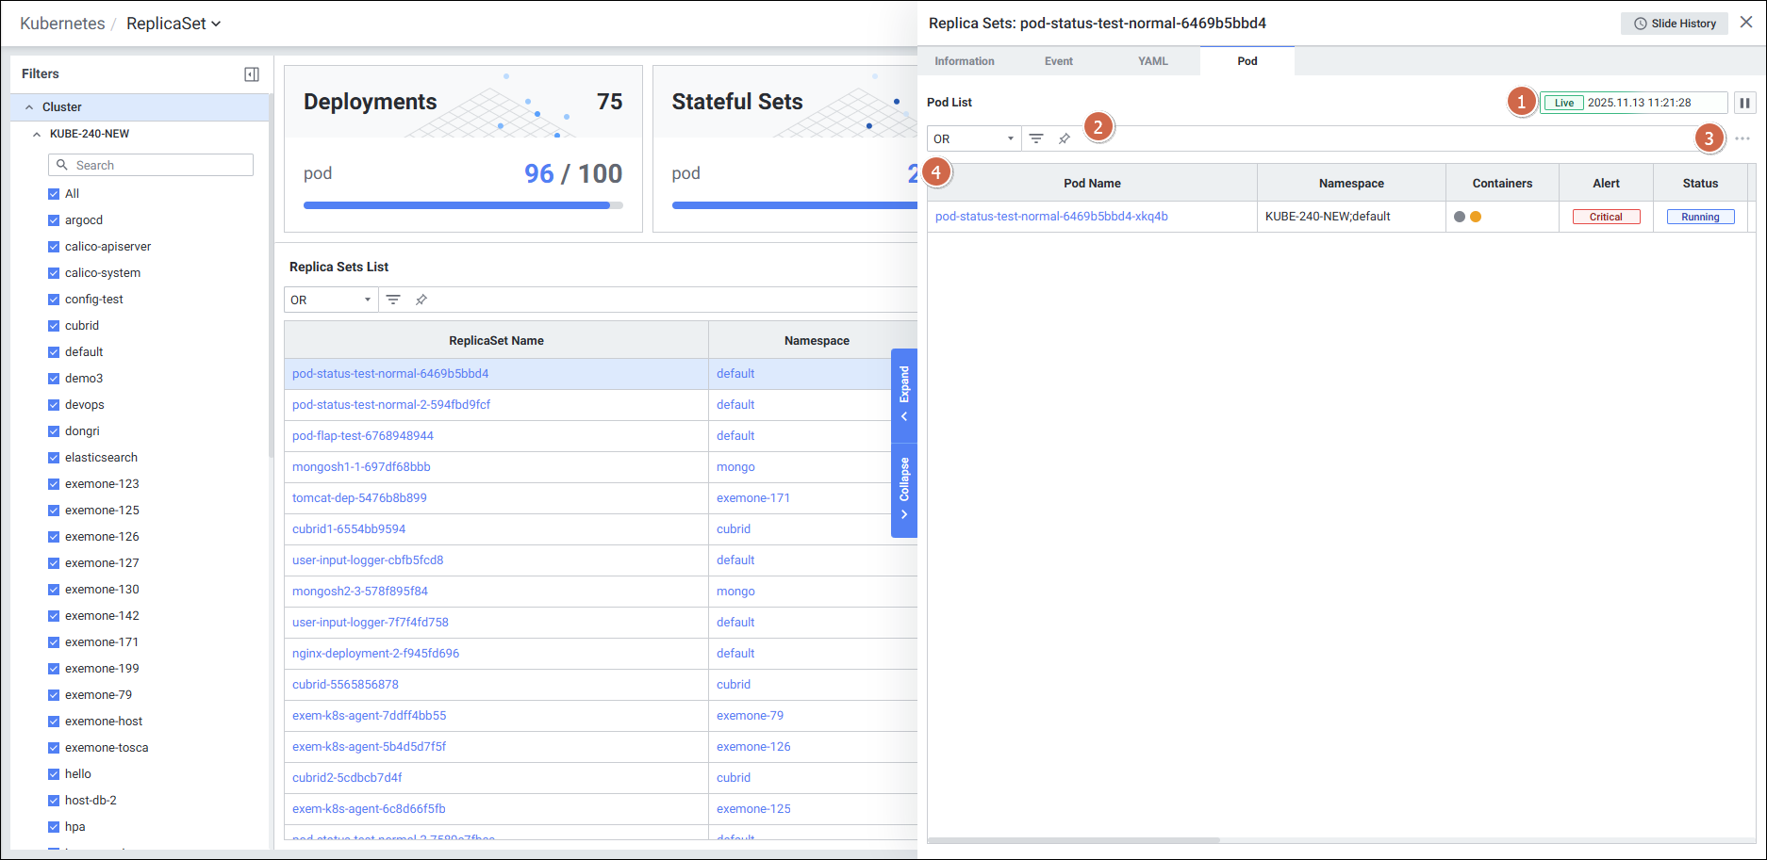Open the ReplicaSet breadcrumb dropdown

coord(173,24)
